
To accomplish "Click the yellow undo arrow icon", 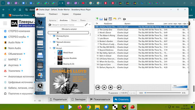I will coord(115,19).
